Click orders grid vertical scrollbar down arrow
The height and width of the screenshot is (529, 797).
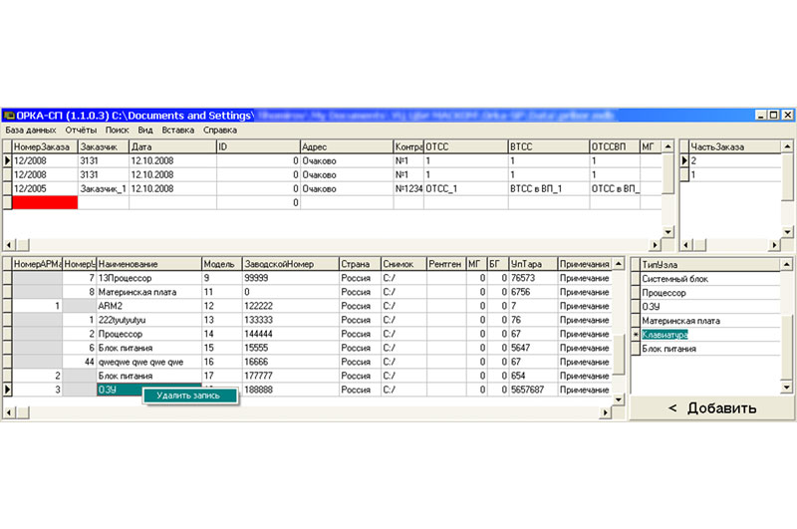[x=667, y=232]
